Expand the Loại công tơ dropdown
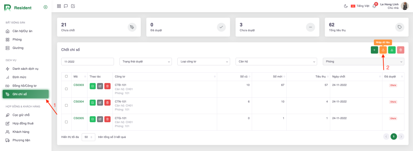This screenshot has width=413, height=151. pyautogui.click(x=204, y=61)
